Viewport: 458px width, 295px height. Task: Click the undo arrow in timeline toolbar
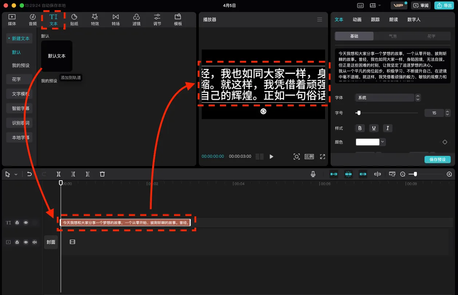(x=29, y=174)
